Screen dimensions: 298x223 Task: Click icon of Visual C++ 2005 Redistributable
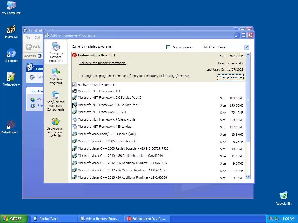[74, 141]
